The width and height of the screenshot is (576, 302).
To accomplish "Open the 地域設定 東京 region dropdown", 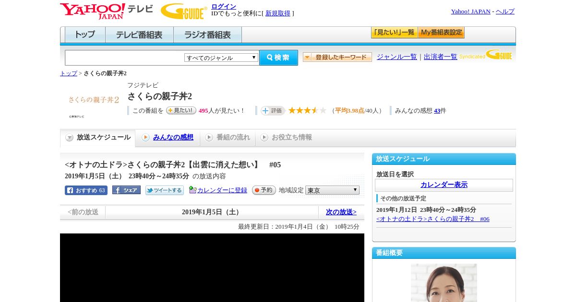I will (332, 190).
